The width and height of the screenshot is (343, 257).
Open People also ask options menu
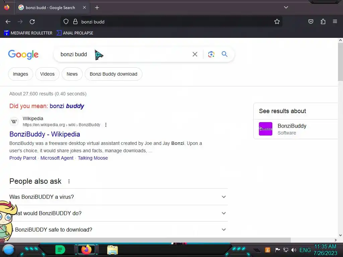[69, 181]
